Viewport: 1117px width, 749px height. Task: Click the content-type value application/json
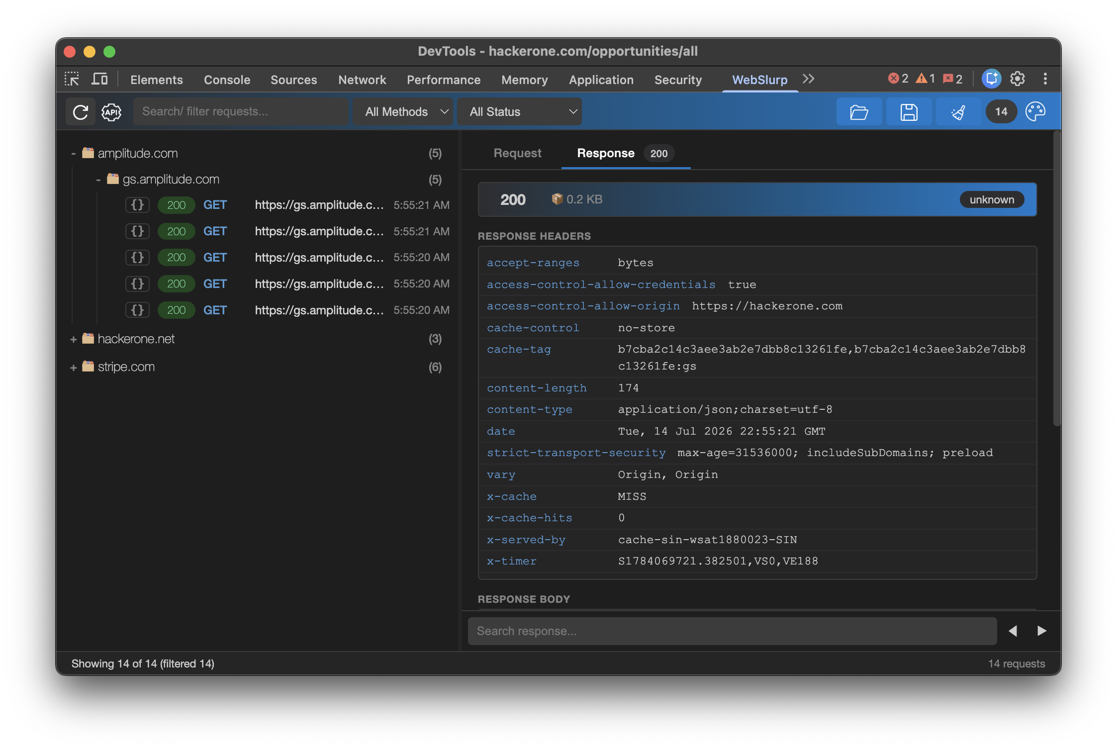pos(725,409)
